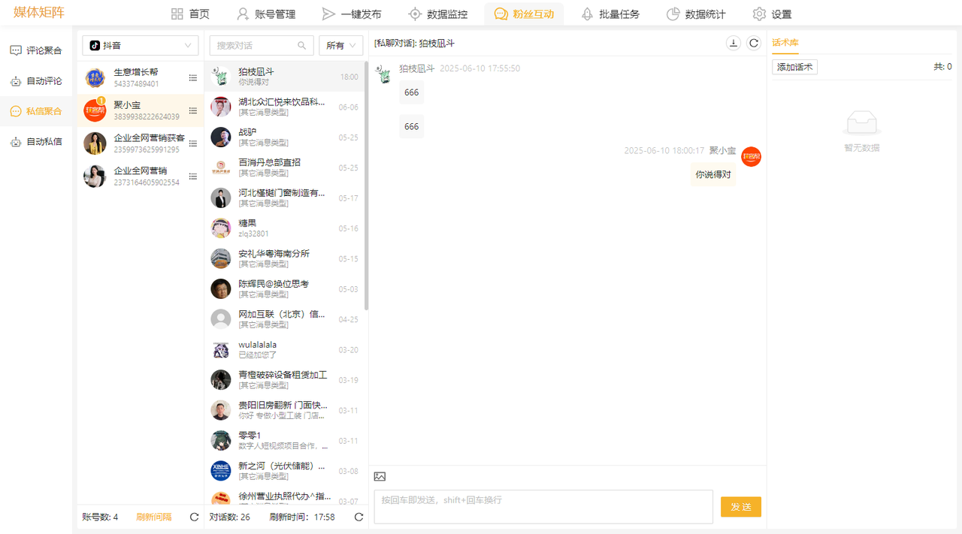The width and height of the screenshot is (962, 534).
Task: Click the first 666 message bubble
Action: (x=412, y=92)
